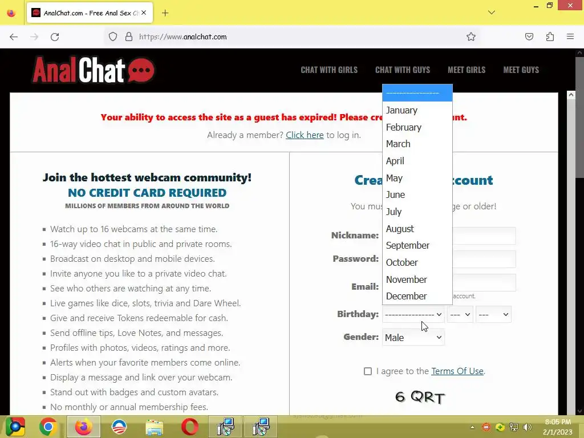Open Meet Guys menu item

521,70
